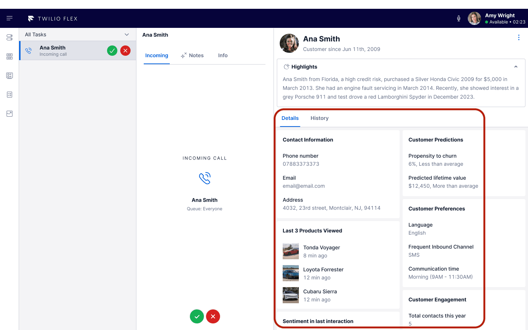The image size is (528, 330).
Task: Click the incoming call phone icon
Action: tap(205, 178)
